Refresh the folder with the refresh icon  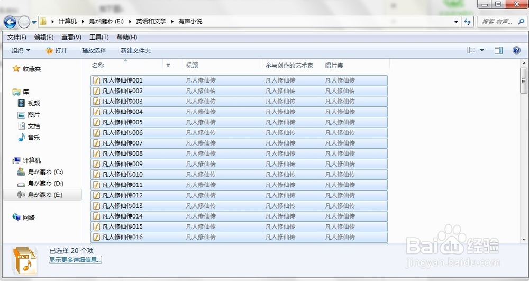point(467,22)
